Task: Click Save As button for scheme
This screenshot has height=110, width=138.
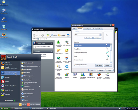Action: (89, 38)
